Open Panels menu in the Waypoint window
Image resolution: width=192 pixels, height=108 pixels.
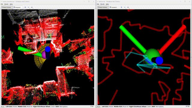[x=6, y=4]
